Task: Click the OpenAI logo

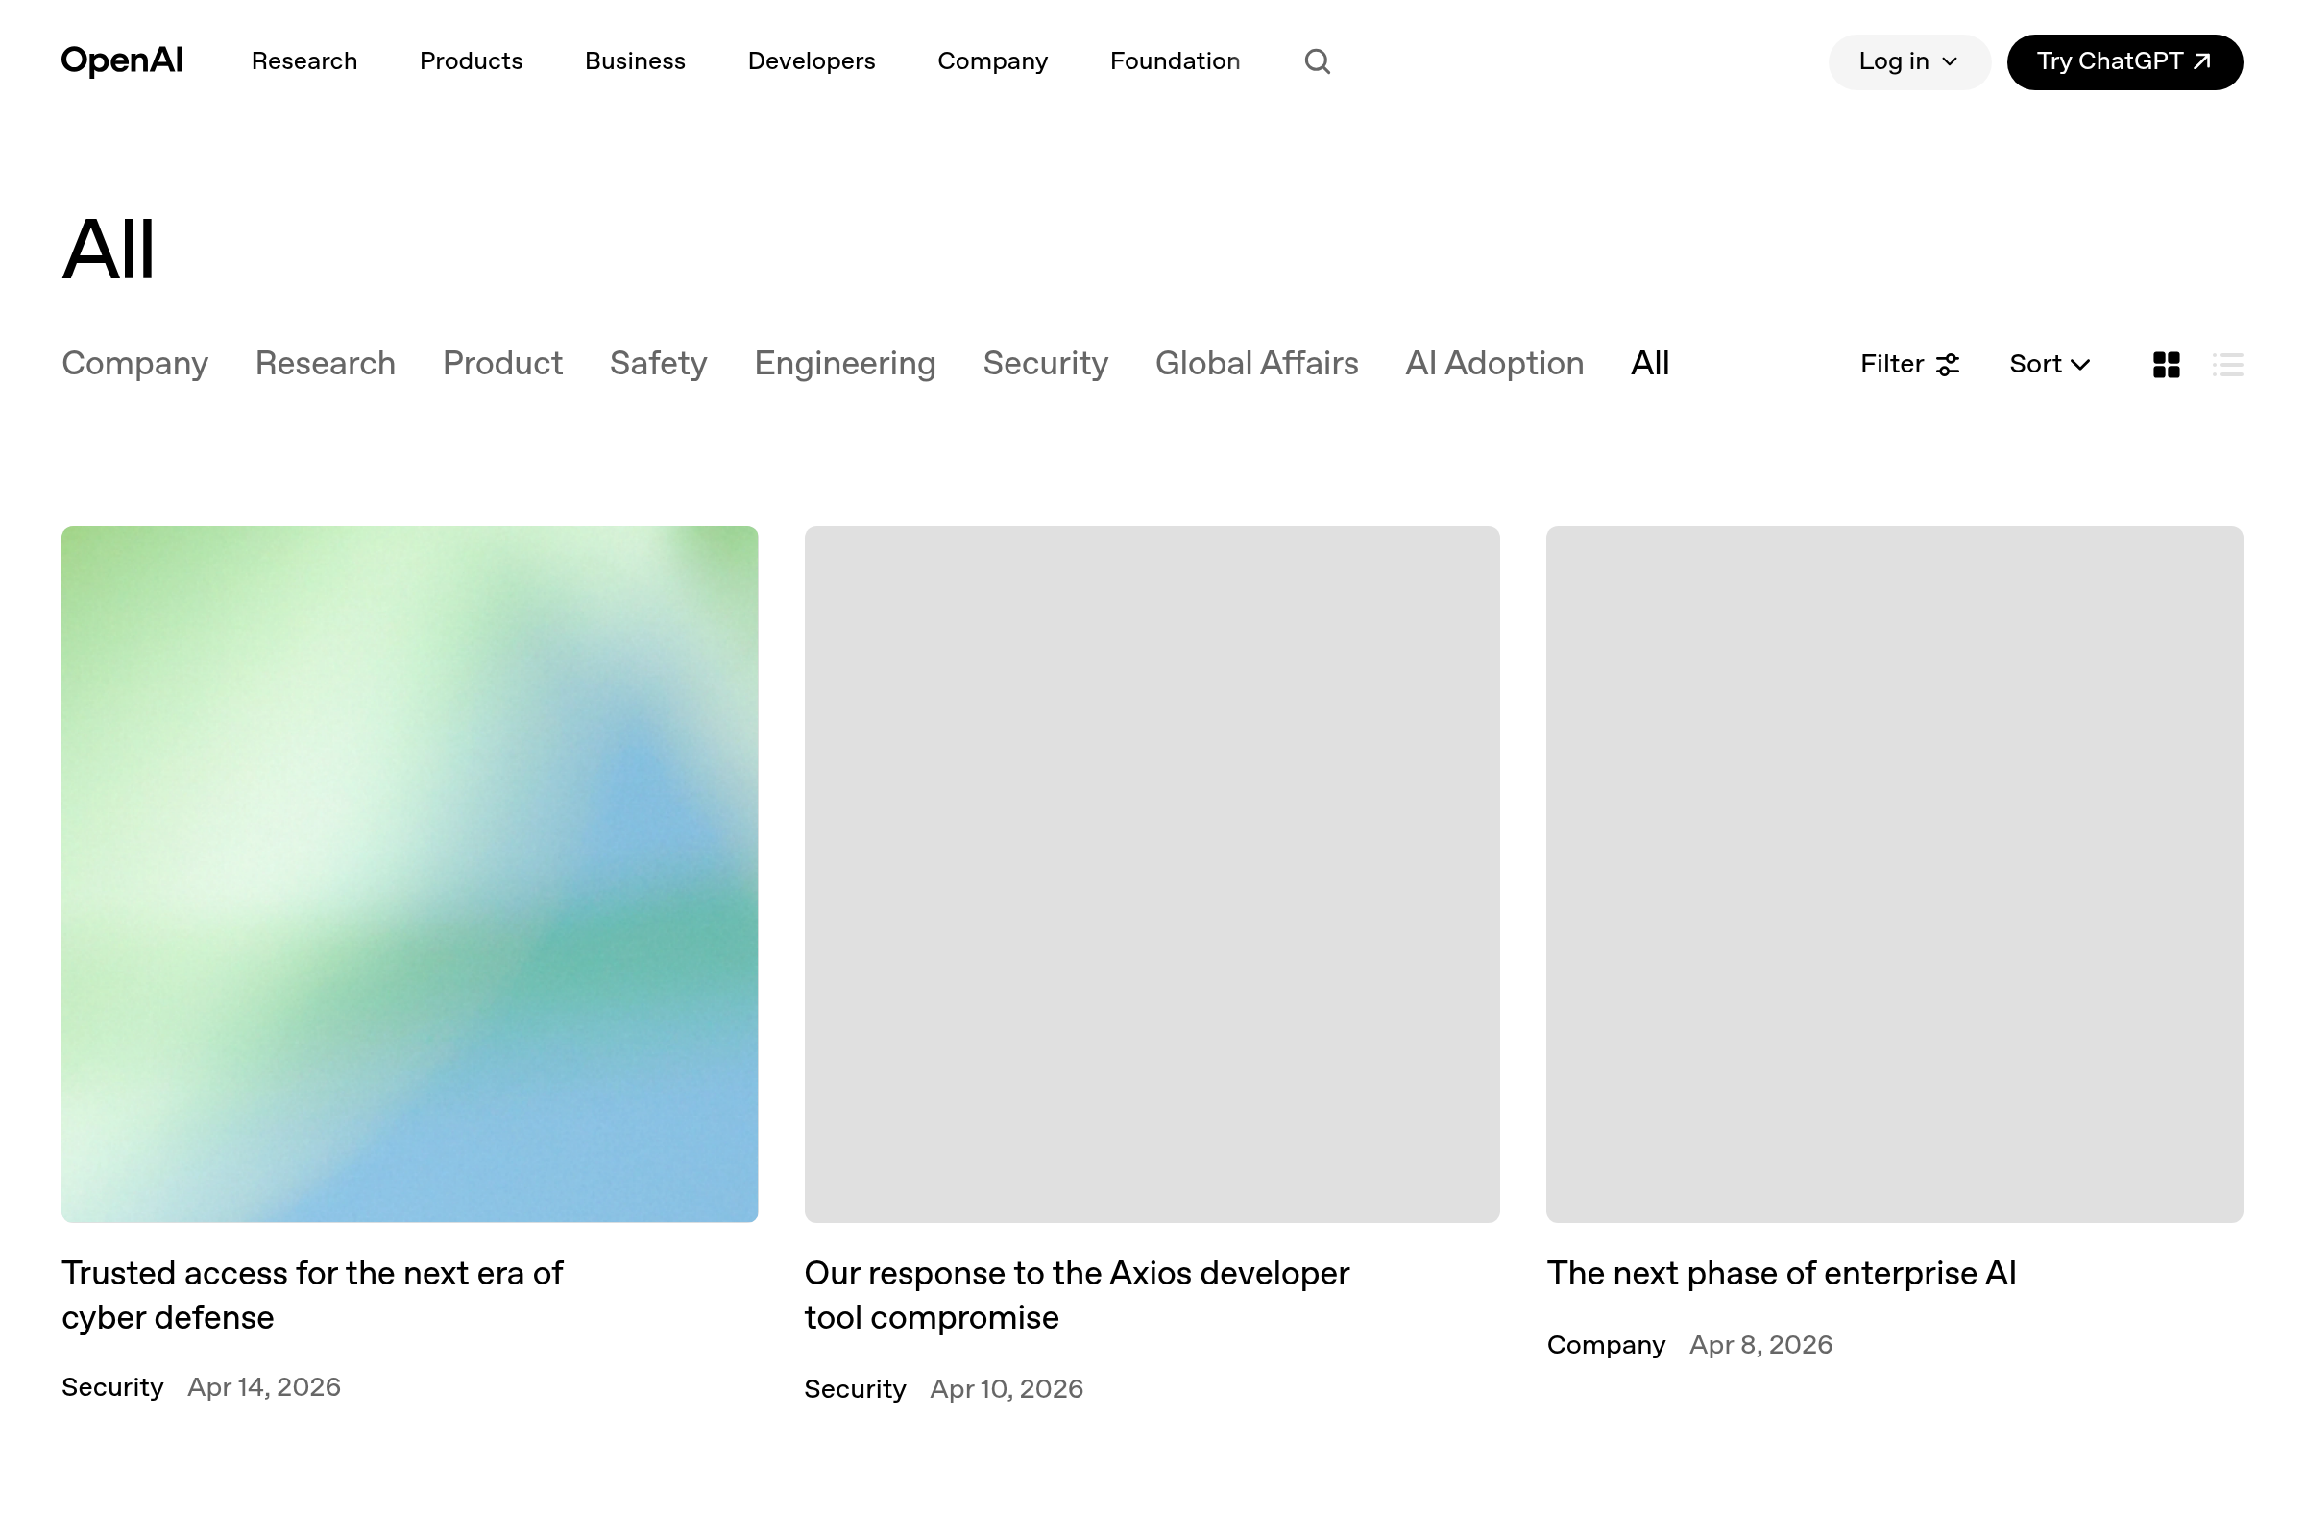Action: click(x=122, y=60)
